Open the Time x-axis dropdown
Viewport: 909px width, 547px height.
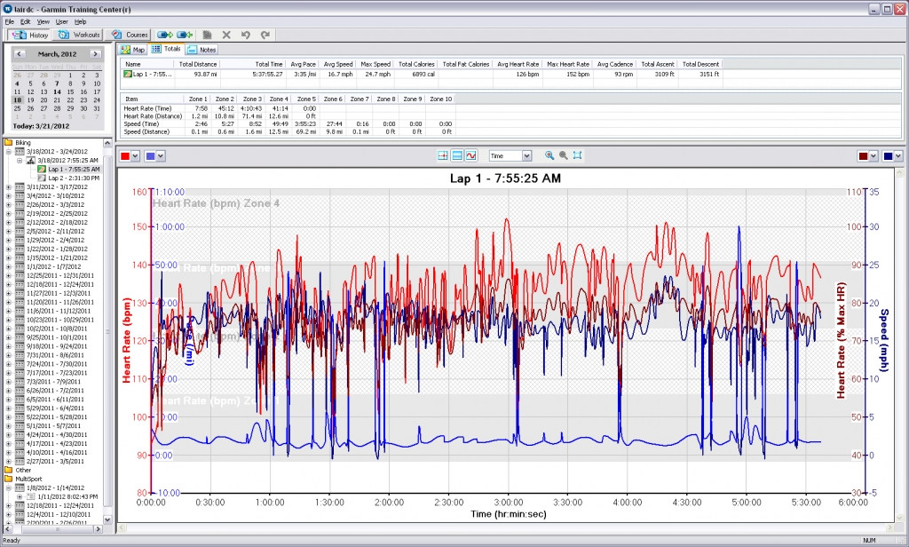(526, 155)
